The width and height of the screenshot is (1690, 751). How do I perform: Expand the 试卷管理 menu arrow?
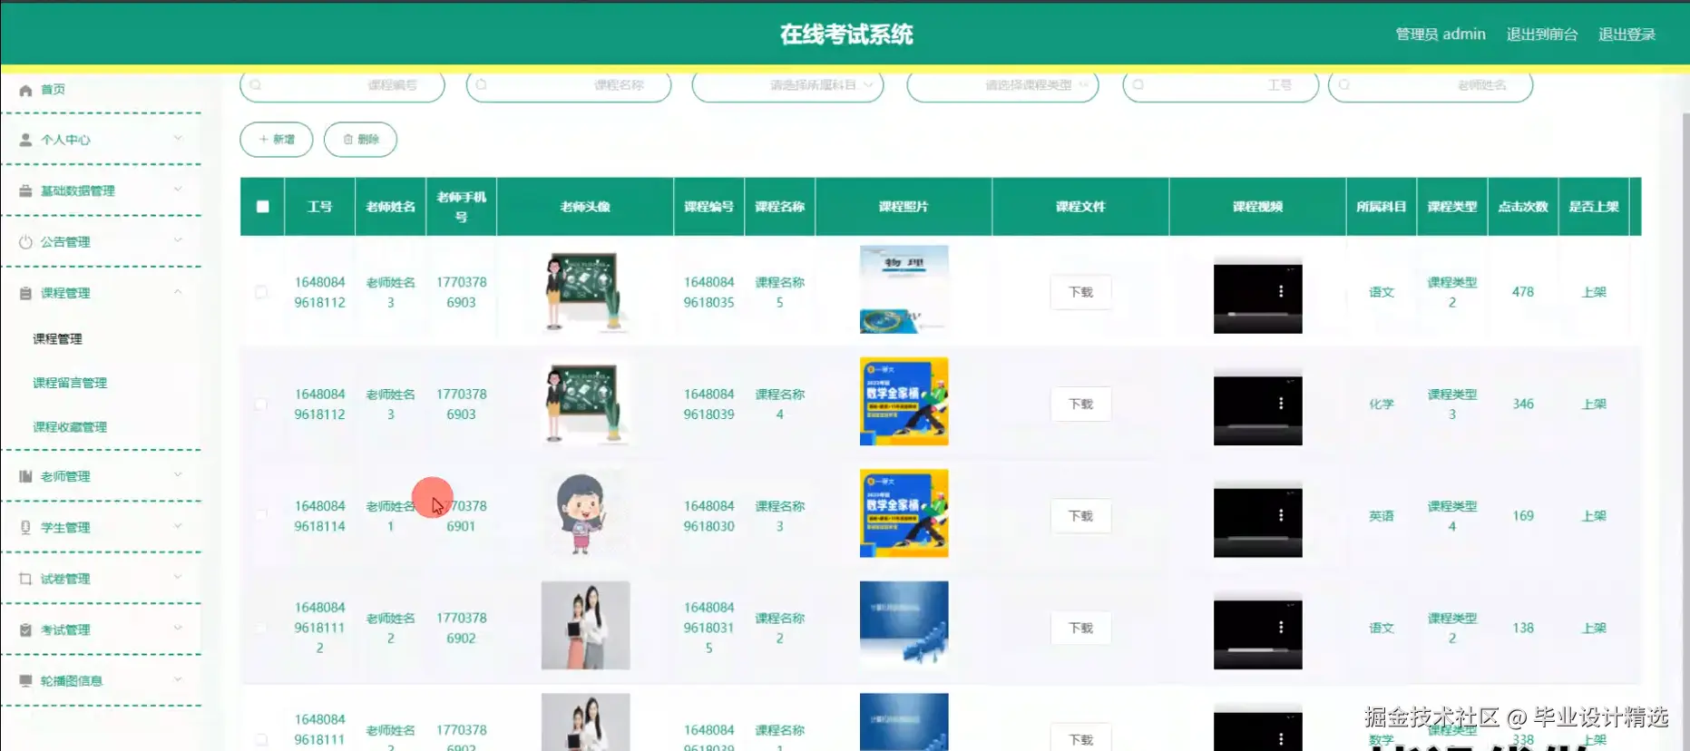178,577
